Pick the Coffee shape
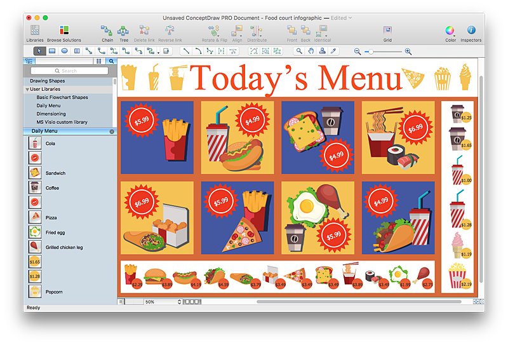 click(x=35, y=187)
